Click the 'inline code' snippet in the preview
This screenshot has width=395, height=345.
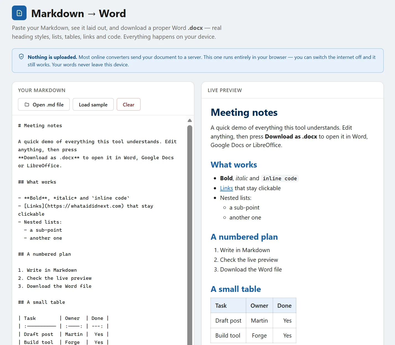pyautogui.click(x=280, y=179)
